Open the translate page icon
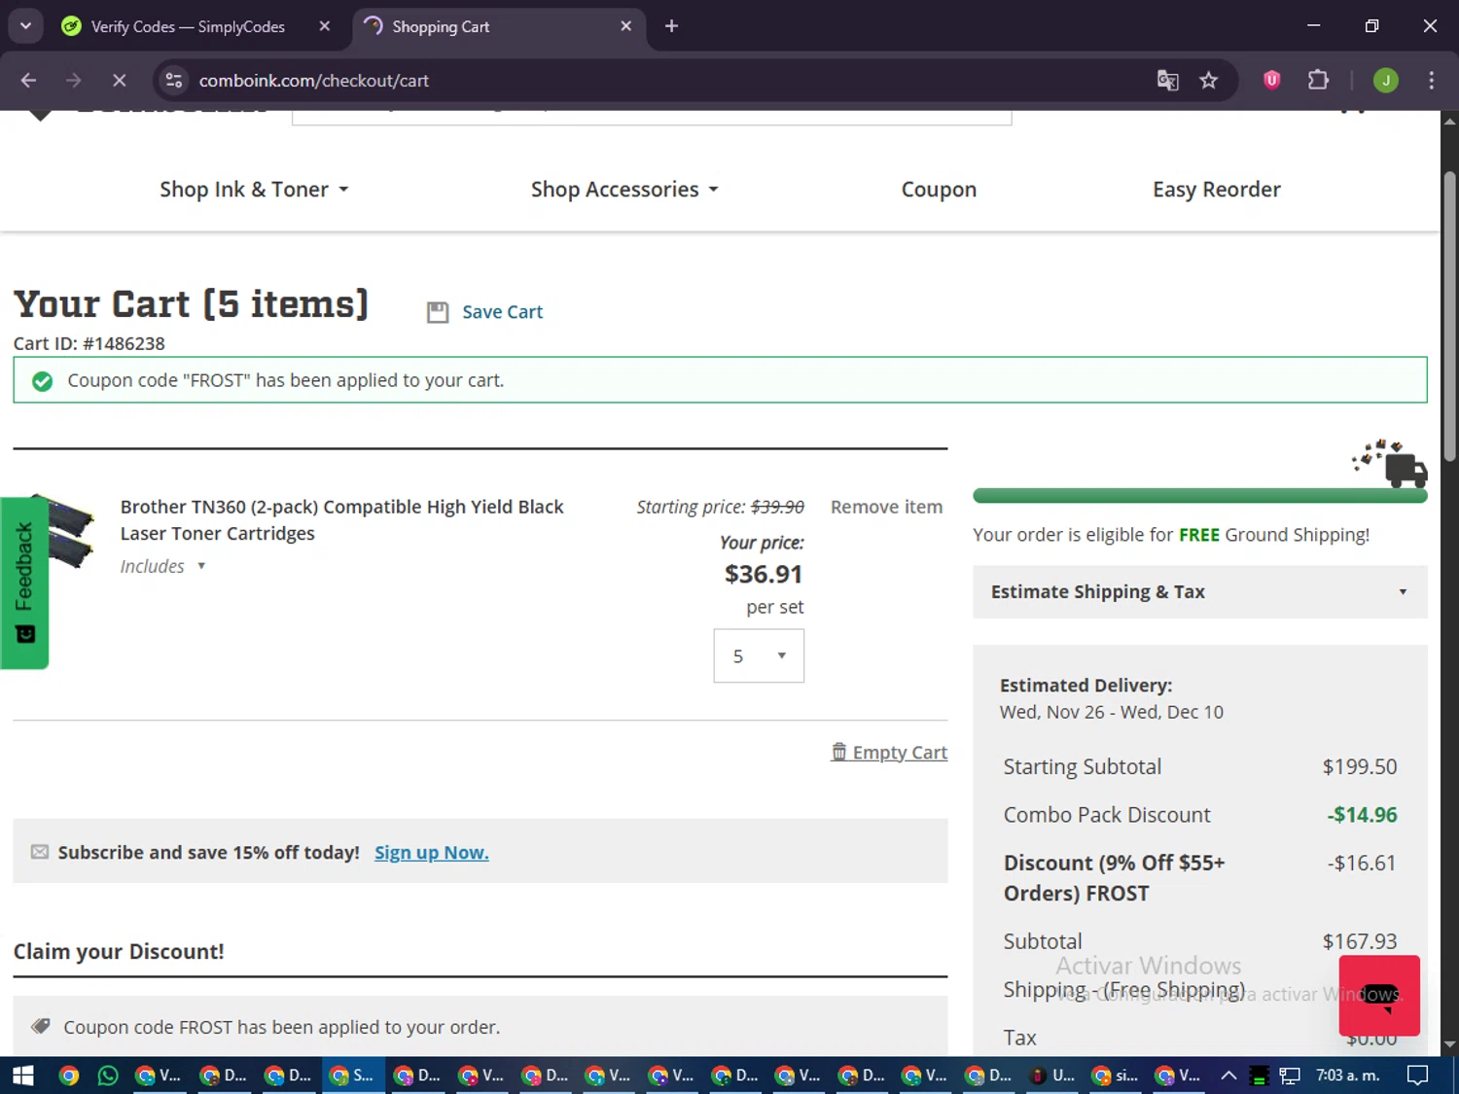This screenshot has height=1094, width=1459. click(1167, 80)
